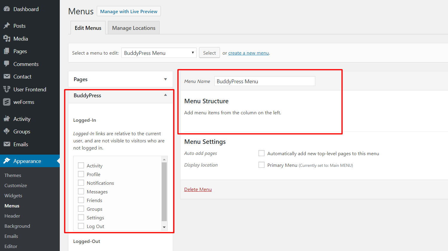Image resolution: width=448 pixels, height=251 pixels.
Task: Click the Contact envelope icon
Action: tap(7, 77)
